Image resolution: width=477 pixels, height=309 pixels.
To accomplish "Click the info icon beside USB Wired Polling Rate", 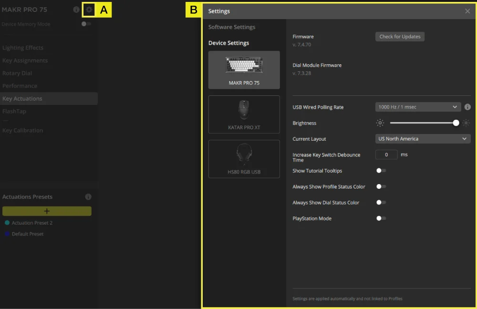I will pos(467,107).
